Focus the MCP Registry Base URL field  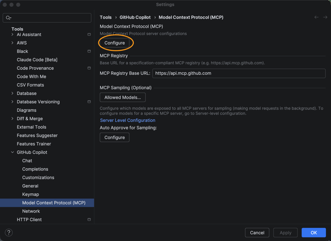click(x=239, y=73)
